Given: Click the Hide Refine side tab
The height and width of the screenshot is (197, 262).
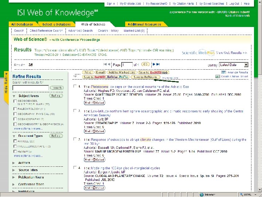Looking at the screenshot, I should 6,87.
